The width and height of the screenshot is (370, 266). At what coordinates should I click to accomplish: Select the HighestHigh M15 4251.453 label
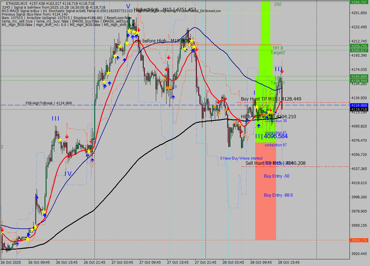[x=165, y=10]
